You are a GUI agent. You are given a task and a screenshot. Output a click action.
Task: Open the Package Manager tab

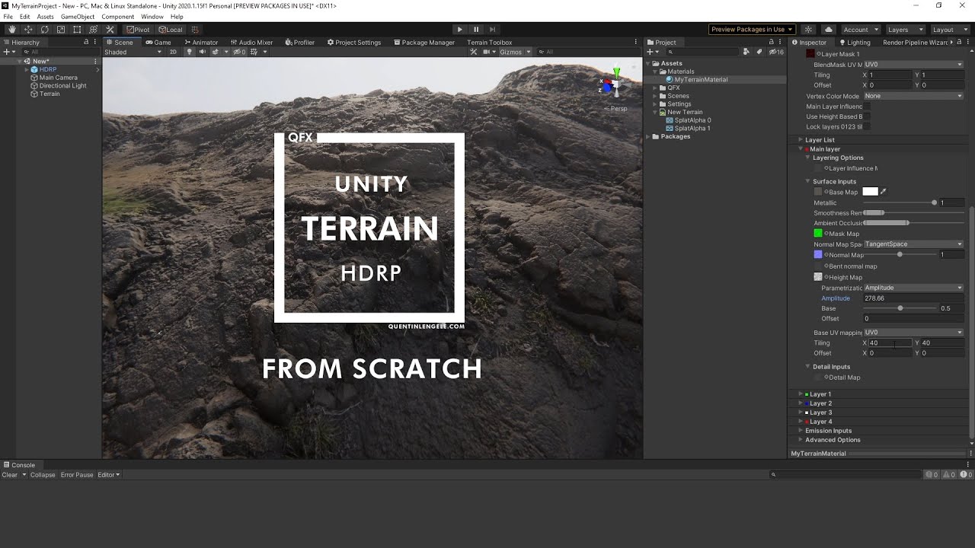(424, 43)
